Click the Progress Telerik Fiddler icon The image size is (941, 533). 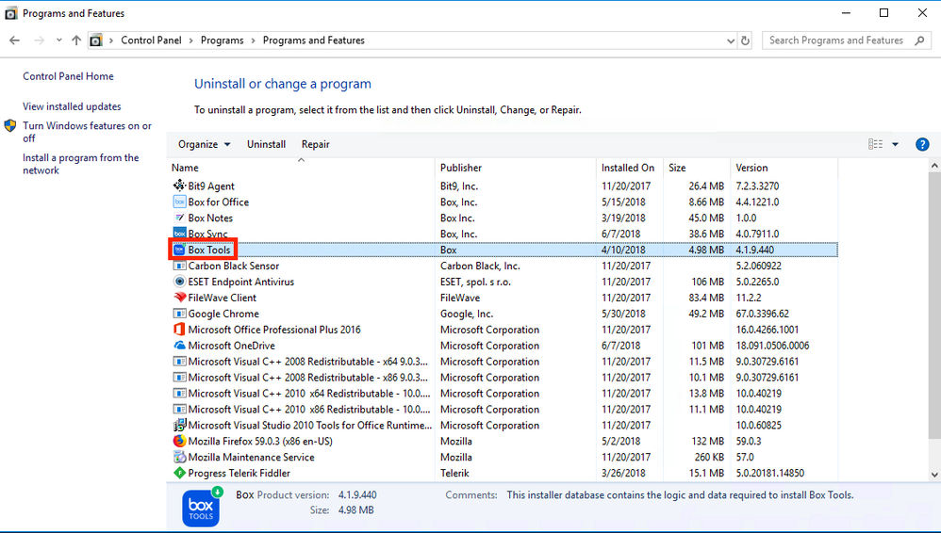(179, 473)
